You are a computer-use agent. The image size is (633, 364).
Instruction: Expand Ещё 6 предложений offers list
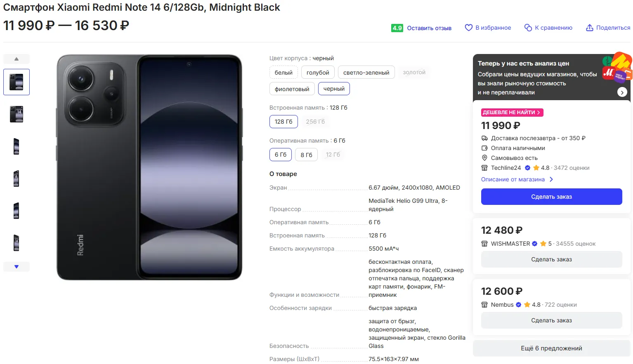coord(551,348)
